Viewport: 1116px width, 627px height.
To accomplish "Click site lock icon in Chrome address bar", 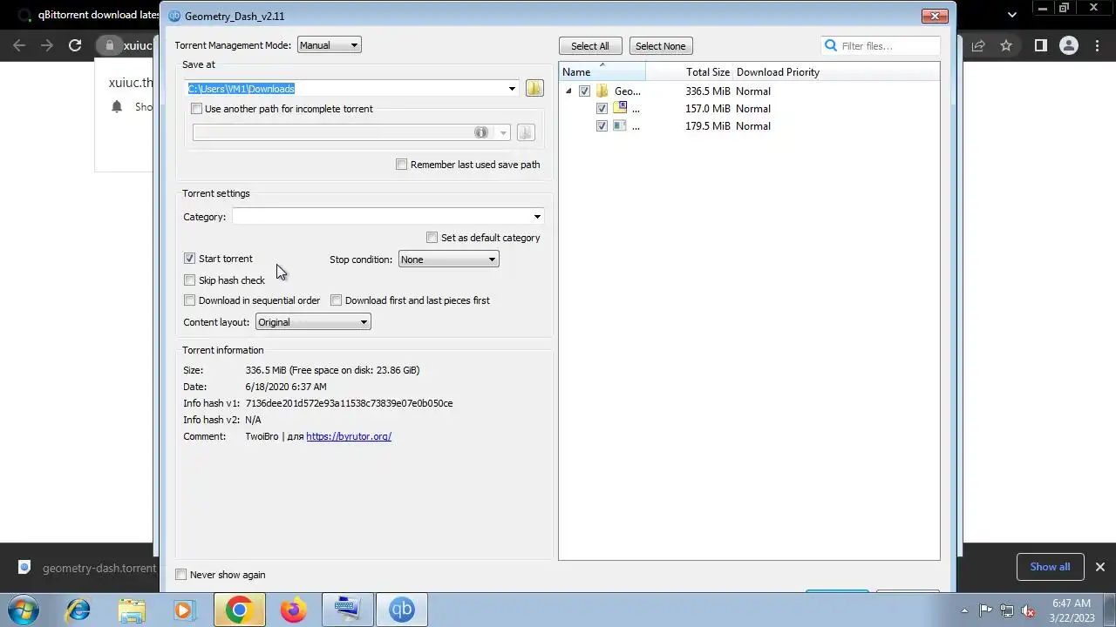I will pos(109,45).
